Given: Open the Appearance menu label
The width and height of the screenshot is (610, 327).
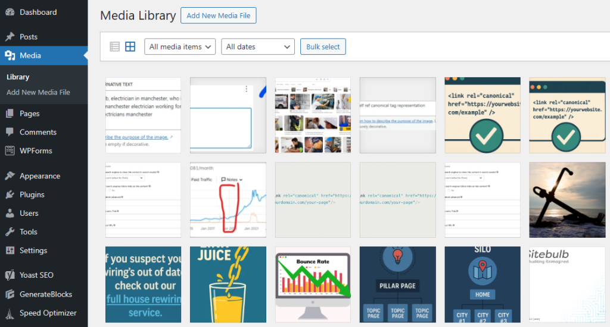Looking at the screenshot, I should (x=40, y=176).
